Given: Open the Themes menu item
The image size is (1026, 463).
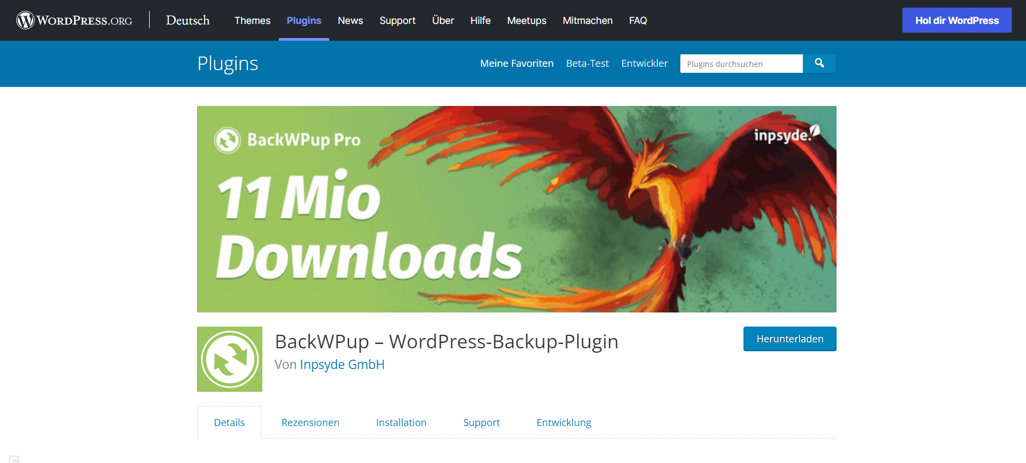Looking at the screenshot, I should pos(253,21).
